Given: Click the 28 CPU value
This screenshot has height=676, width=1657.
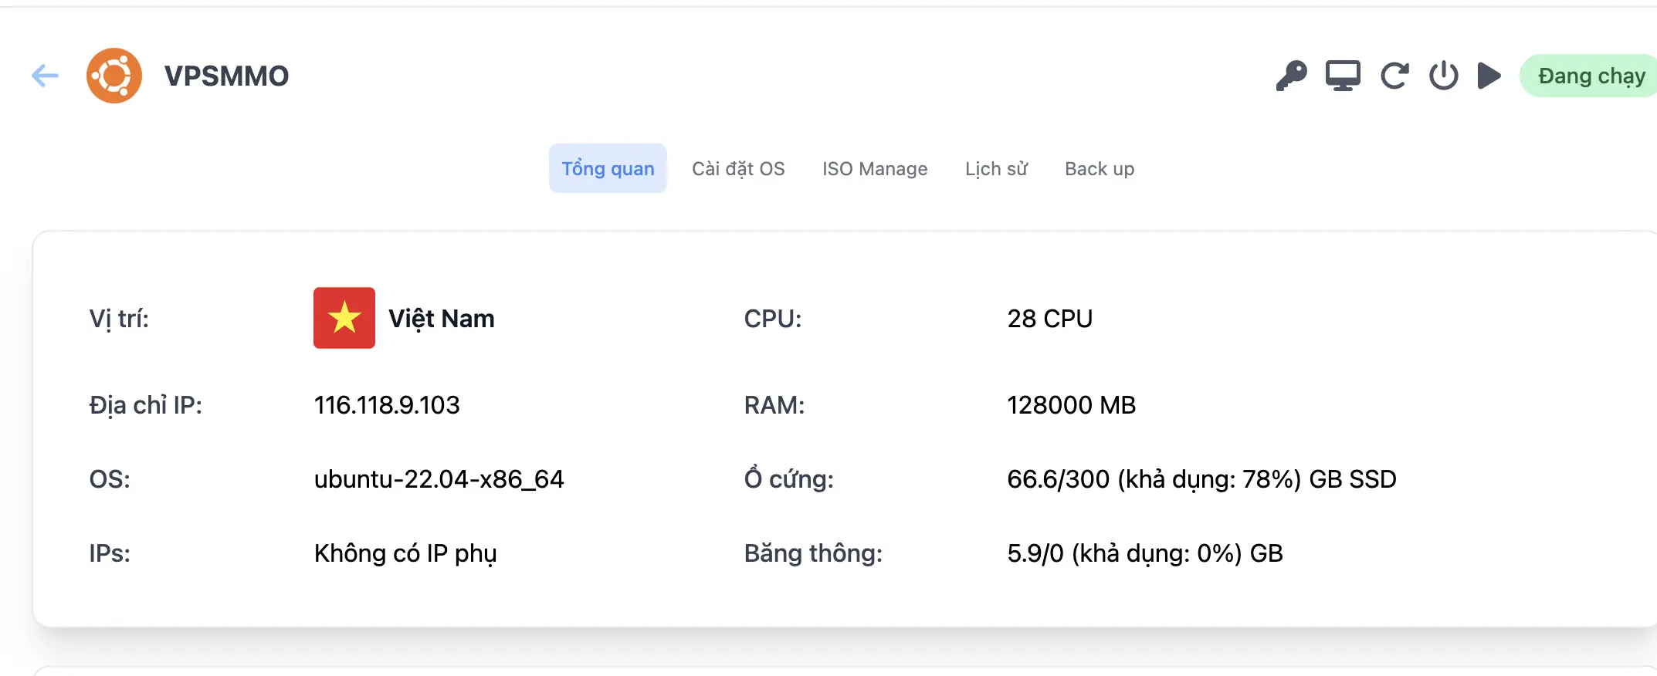Looking at the screenshot, I should (x=1049, y=318).
